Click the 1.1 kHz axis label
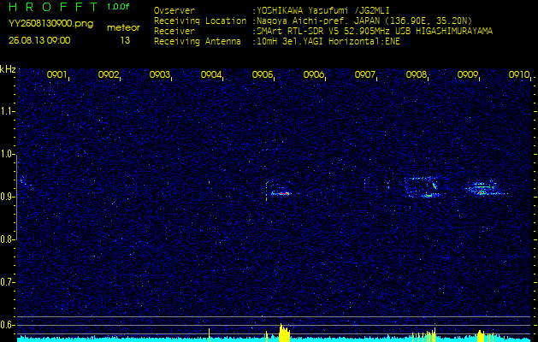 click(7, 111)
